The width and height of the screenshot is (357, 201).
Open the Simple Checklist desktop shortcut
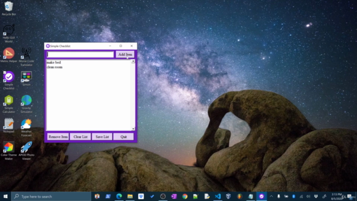click(x=9, y=80)
